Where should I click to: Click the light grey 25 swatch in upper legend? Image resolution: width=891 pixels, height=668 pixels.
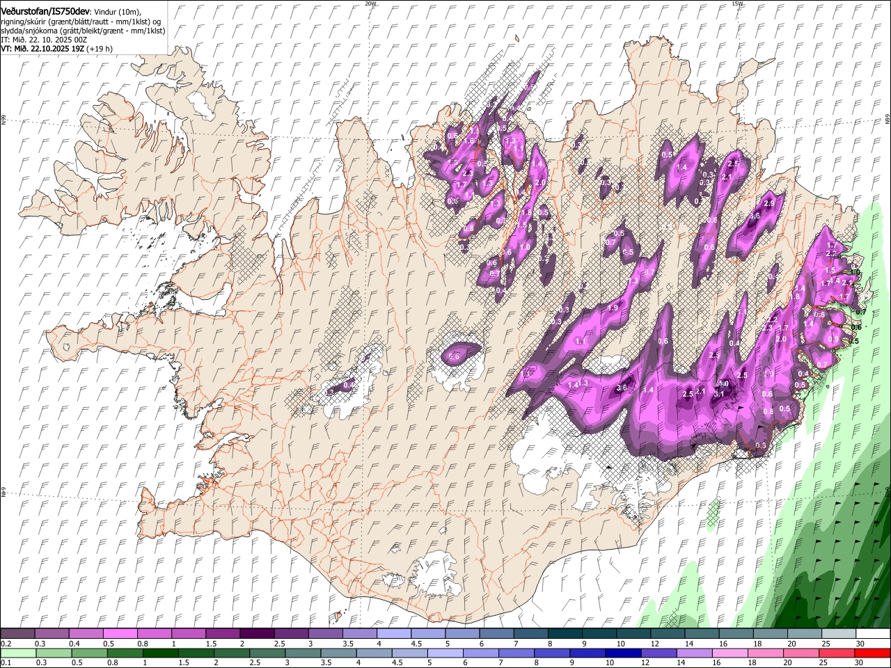[x=839, y=634]
